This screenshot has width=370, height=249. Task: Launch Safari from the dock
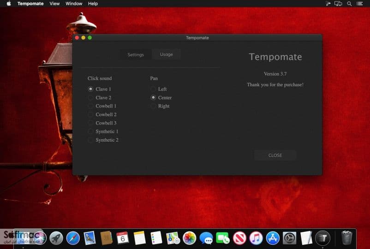(73, 238)
